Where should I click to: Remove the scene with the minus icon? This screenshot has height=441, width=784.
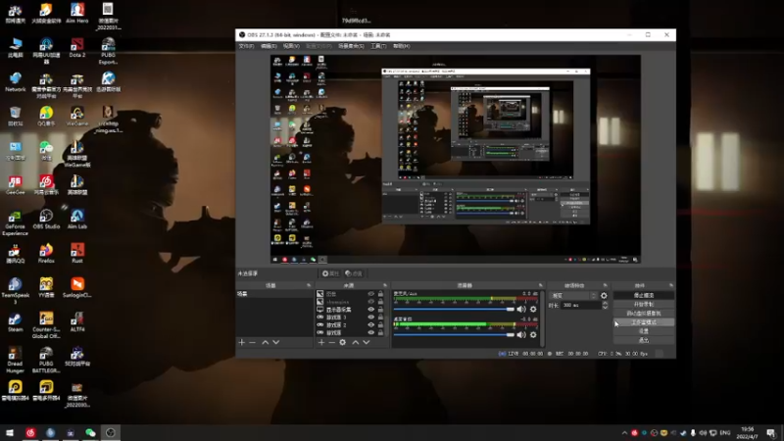(x=253, y=342)
